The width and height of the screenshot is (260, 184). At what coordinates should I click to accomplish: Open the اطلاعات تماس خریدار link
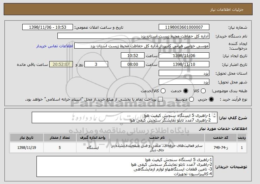point(55,46)
